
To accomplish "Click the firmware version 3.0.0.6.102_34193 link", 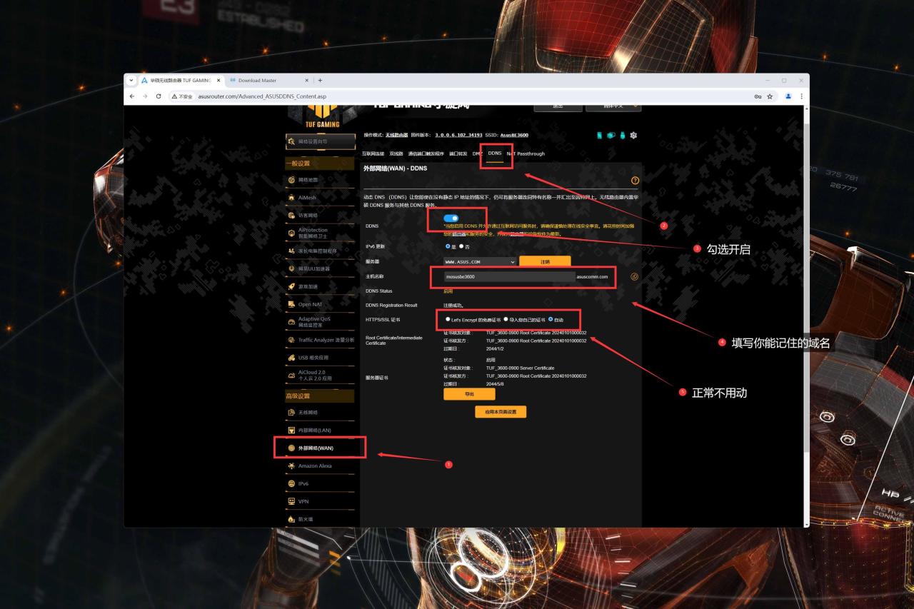I will (x=459, y=135).
